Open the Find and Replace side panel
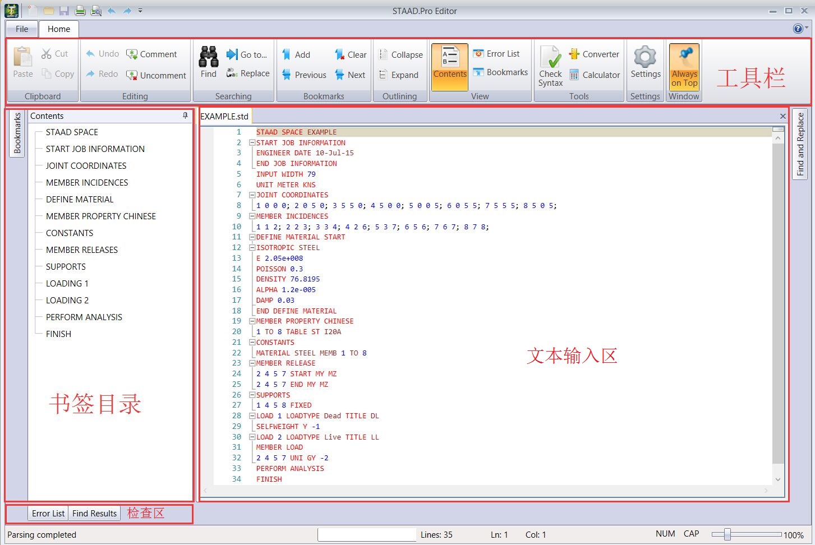This screenshot has width=815, height=545. pyautogui.click(x=800, y=144)
